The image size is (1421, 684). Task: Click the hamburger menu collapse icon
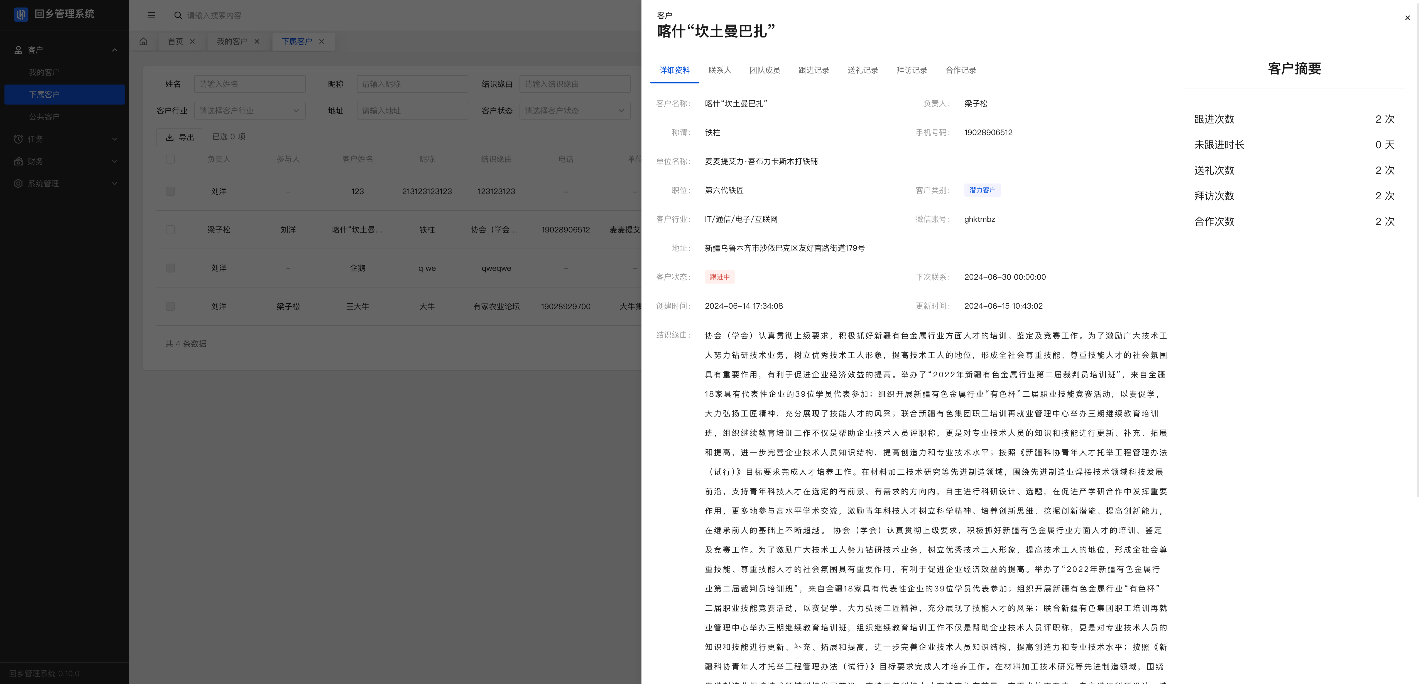[x=151, y=15]
